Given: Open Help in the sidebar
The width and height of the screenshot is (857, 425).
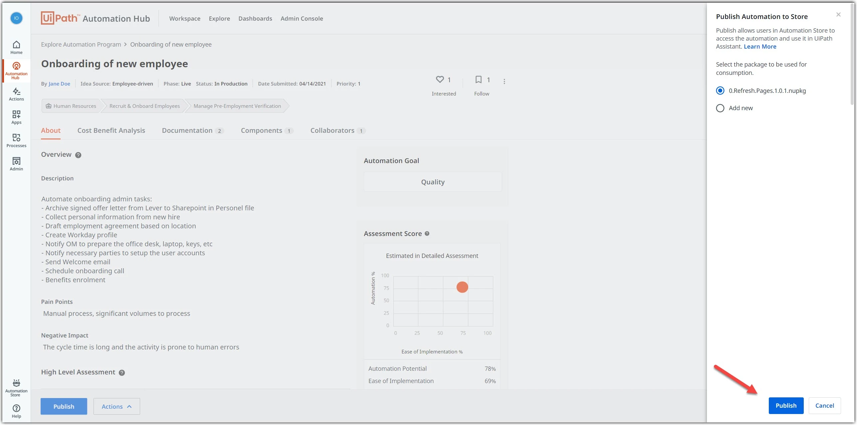Looking at the screenshot, I should (x=16, y=411).
